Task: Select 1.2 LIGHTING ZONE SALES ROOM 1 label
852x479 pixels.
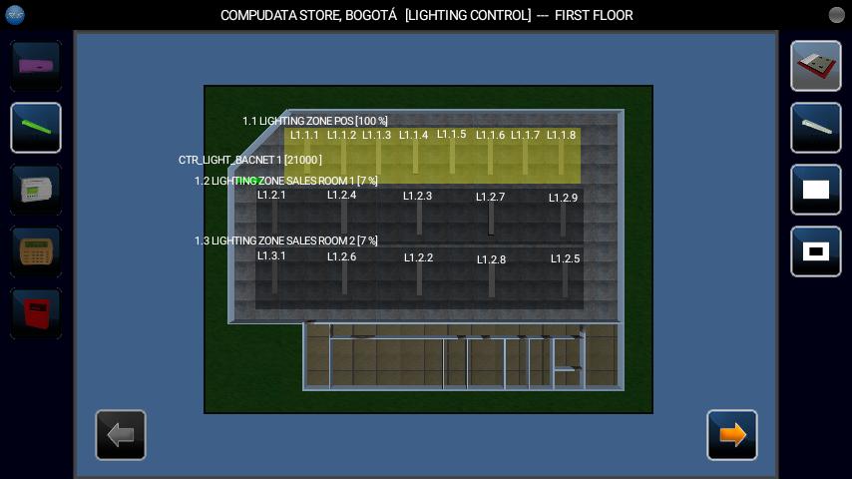Action: [x=285, y=181]
